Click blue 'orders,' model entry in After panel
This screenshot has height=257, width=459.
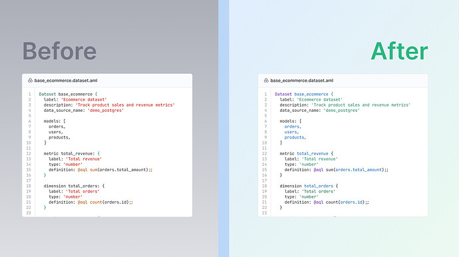pyautogui.click(x=293, y=127)
